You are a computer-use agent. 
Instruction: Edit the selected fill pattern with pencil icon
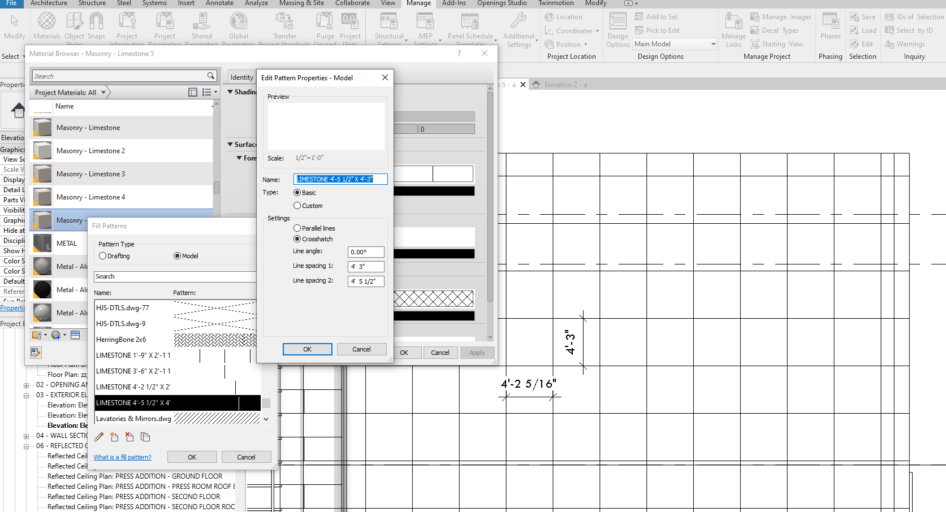pos(98,437)
